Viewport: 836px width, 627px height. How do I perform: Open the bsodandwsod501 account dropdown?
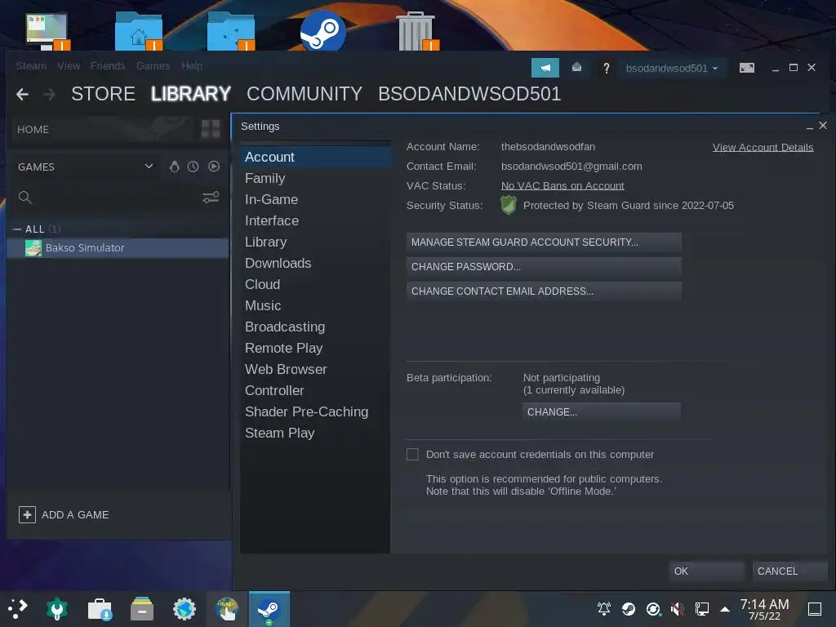coord(672,69)
